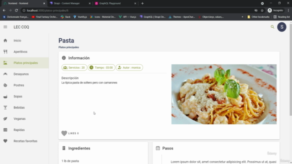Click the Ingredientes section icon
The height and width of the screenshot is (164, 292).
coord(64,148)
